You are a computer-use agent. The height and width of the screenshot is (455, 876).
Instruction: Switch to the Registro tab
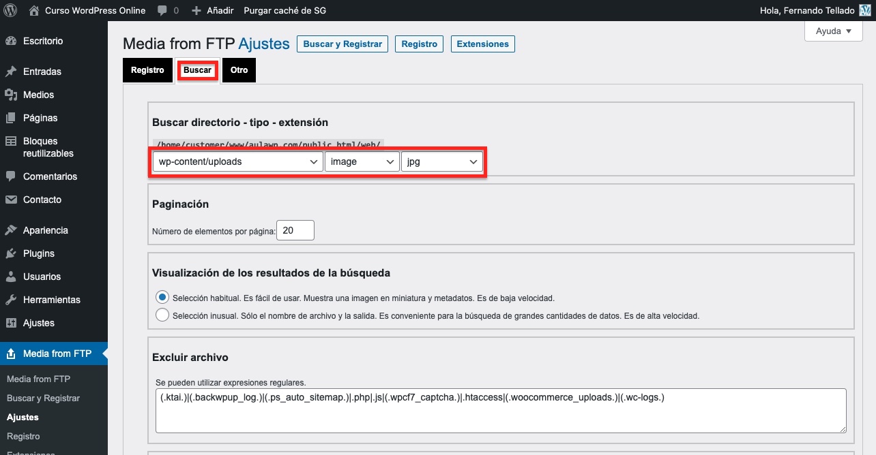tap(147, 70)
